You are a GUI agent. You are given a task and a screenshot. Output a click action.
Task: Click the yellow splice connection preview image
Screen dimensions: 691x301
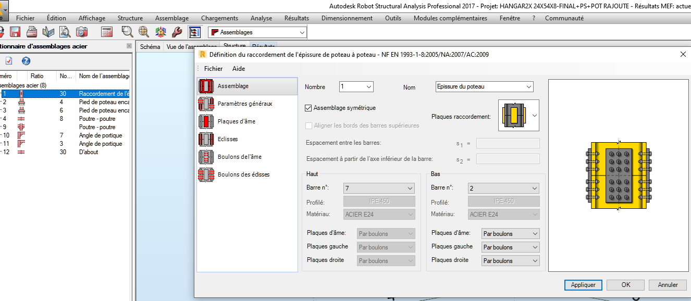pyautogui.click(x=618, y=175)
